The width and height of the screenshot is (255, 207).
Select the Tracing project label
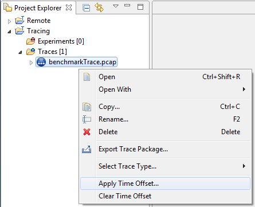coord(38,31)
